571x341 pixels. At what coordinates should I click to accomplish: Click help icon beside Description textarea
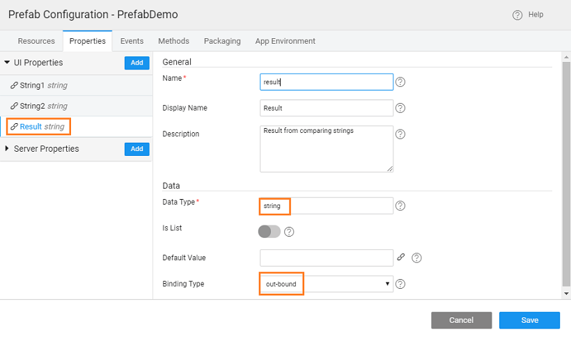400,134
